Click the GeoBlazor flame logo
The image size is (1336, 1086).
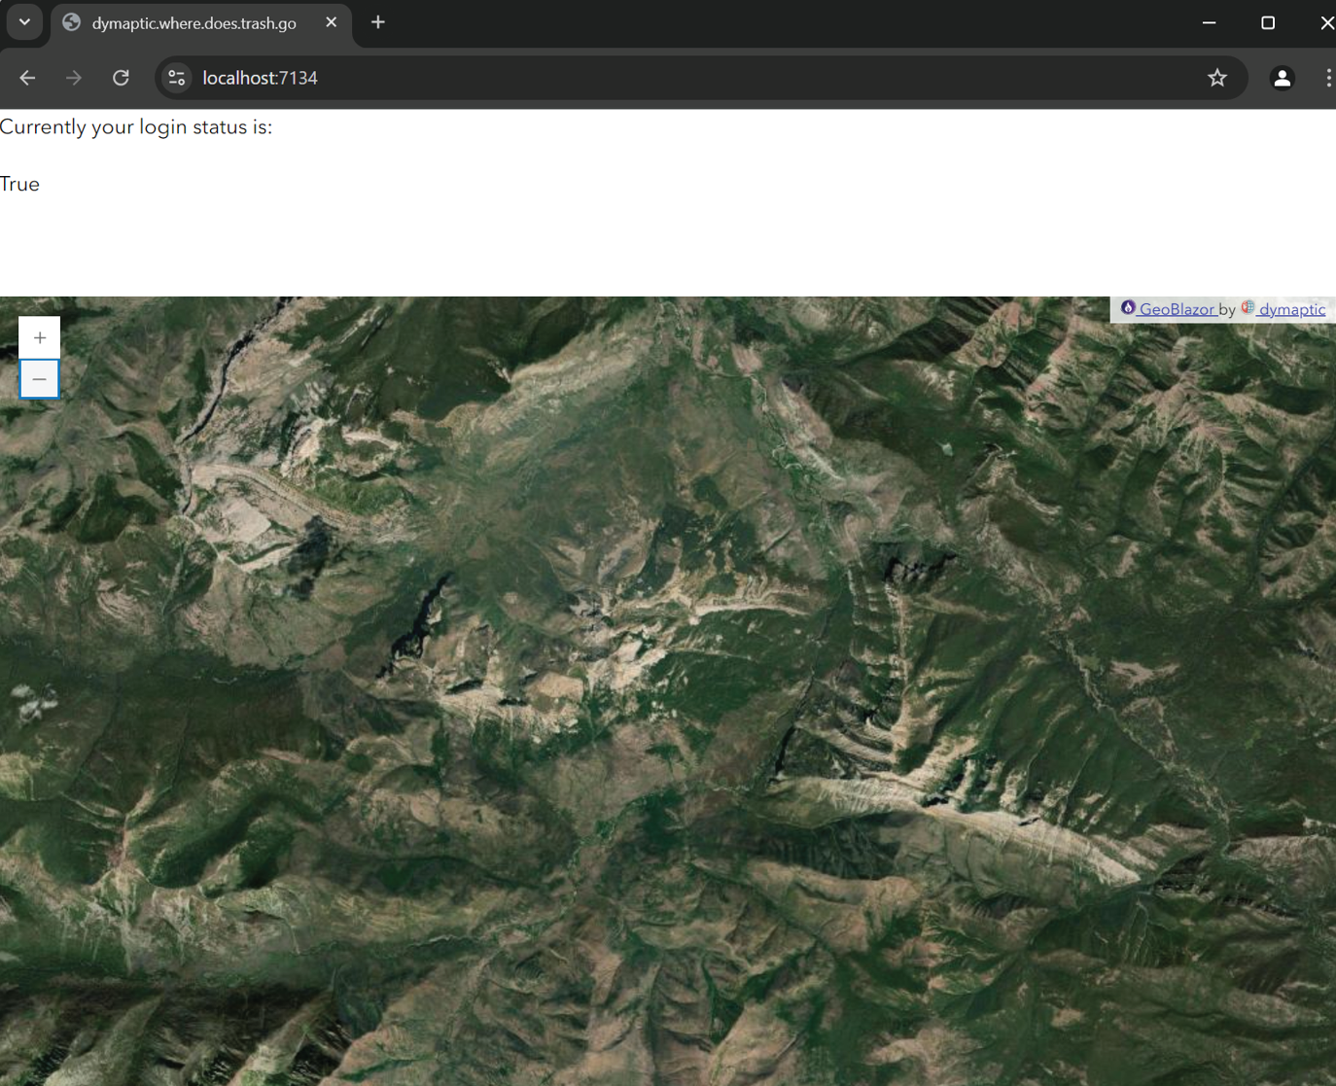point(1128,308)
